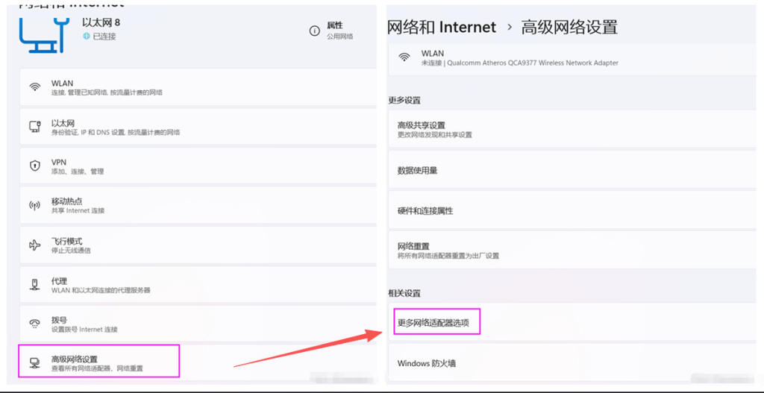Image resolution: width=764 pixels, height=393 pixels.
Task: Click 添加、连接、管理 description
Action: (78, 172)
